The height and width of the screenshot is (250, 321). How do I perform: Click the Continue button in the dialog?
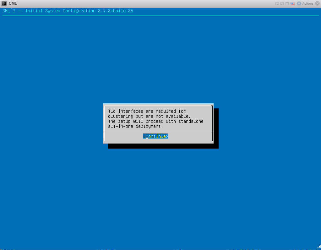(155, 136)
